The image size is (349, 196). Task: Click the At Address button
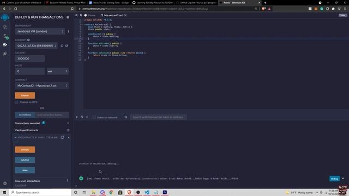25,115
